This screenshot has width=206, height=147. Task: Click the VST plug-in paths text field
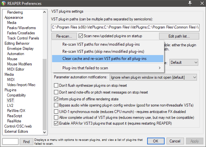[x=125, y=28]
